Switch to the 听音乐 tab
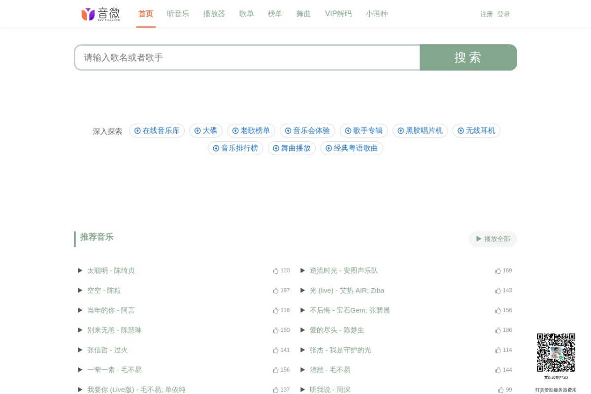Image resolution: width=591 pixels, height=394 pixels. coord(178,14)
